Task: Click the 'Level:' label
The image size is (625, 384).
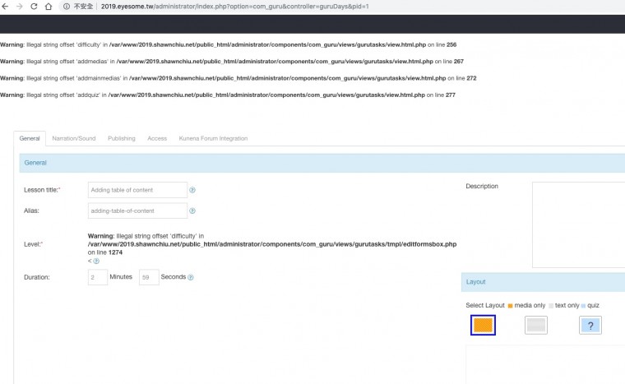Action: [33, 244]
